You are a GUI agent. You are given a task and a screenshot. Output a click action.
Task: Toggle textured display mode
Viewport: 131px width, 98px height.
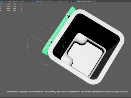click(x=43, y=1)
